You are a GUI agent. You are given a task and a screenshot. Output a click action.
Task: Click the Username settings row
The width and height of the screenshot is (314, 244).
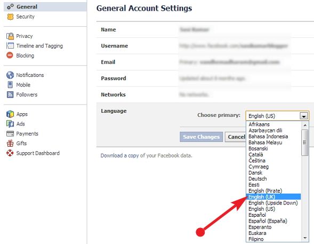(205, 46)
